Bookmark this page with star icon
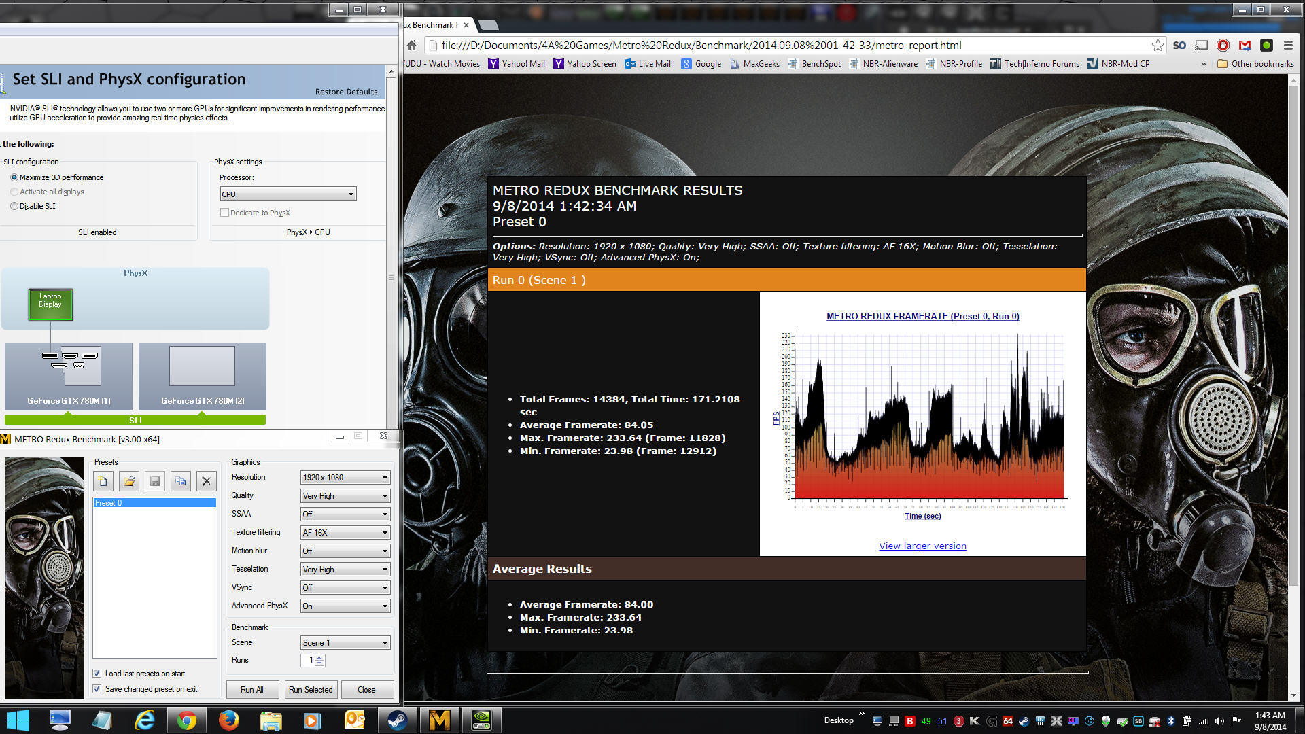Screen dimensions: 1305x734 tap(1158, 45)
